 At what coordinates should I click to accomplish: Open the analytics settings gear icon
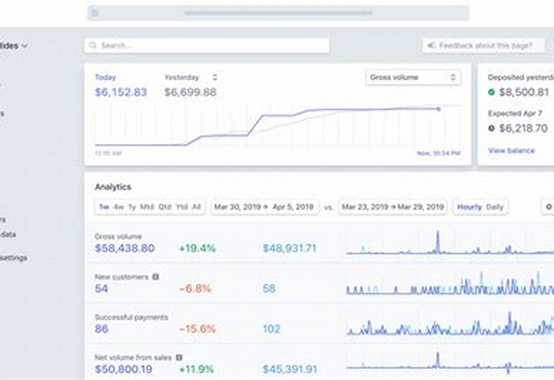[549, 207]
